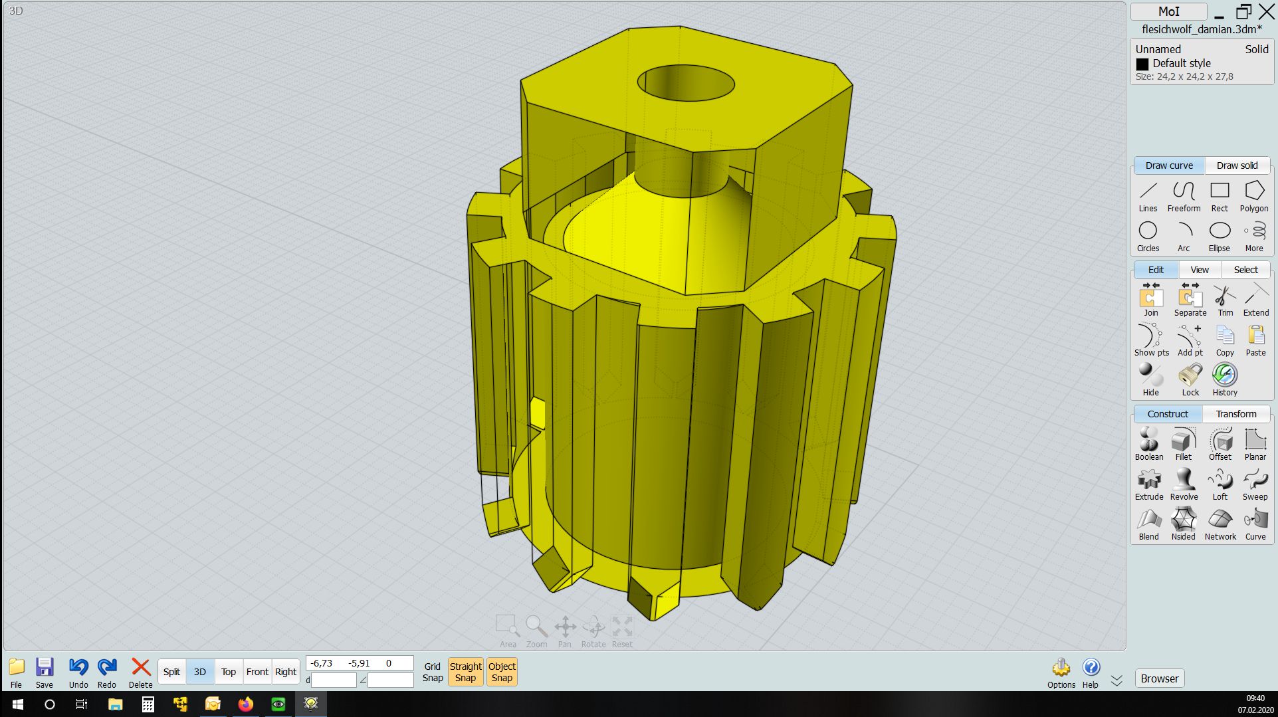This screenshot has height=717, width=1278.
Task: Click the Separate tool
Action: tap(1190, 300)
